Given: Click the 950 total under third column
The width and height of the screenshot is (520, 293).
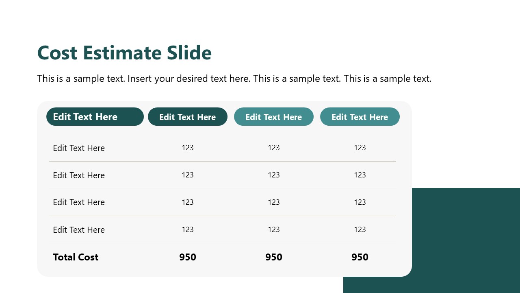Looking at the screenshot, I should 274,257.
